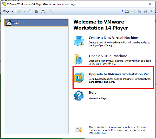This screenshot has height=139, width=156.
Task: Minimize the VMware Player window
Action: point(130,4)
